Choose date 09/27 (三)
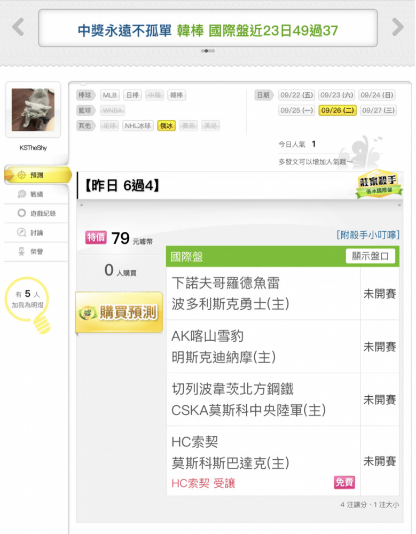 tap(378, 111)
